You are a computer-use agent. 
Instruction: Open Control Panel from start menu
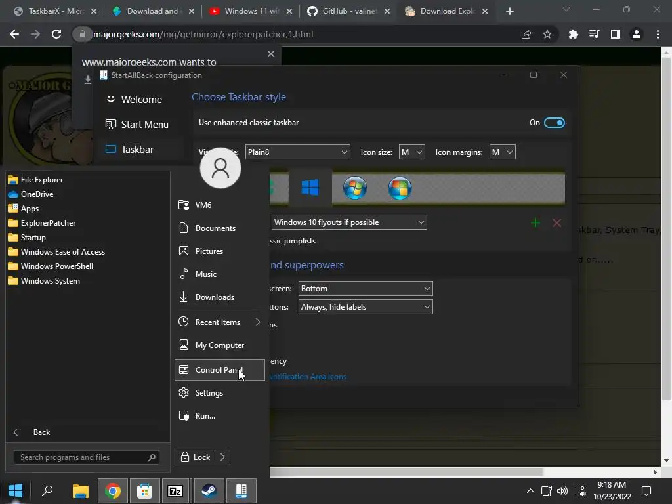click(x=219, y=370)
